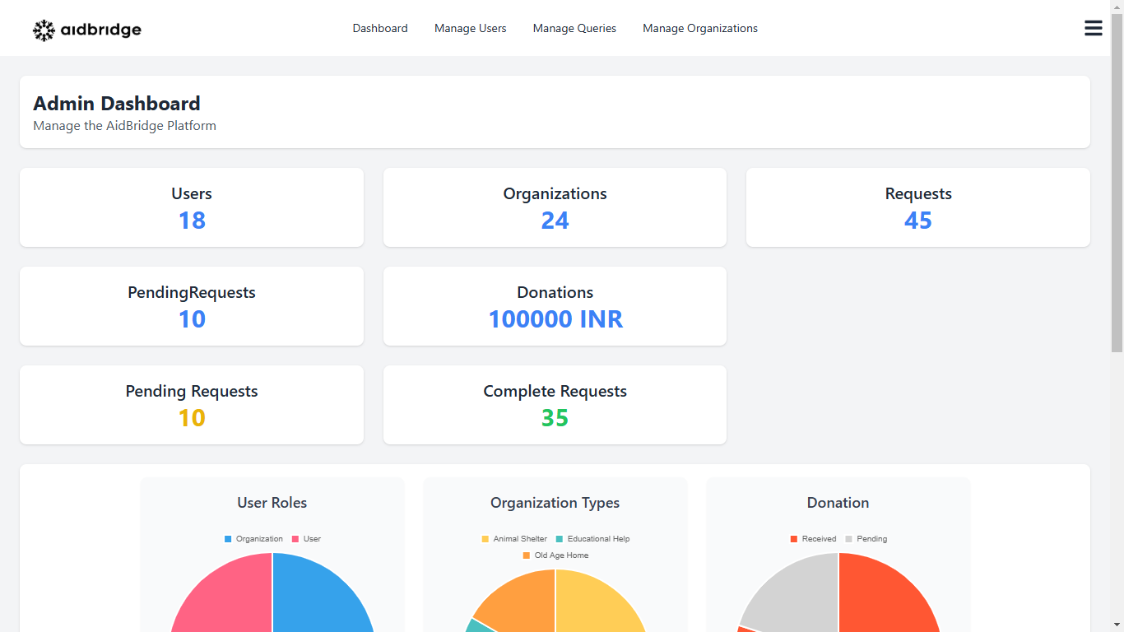The height and width of the screenshot is (632, 1124).
Task: Click the Organizations count card
Action: (x=555, y=207)
